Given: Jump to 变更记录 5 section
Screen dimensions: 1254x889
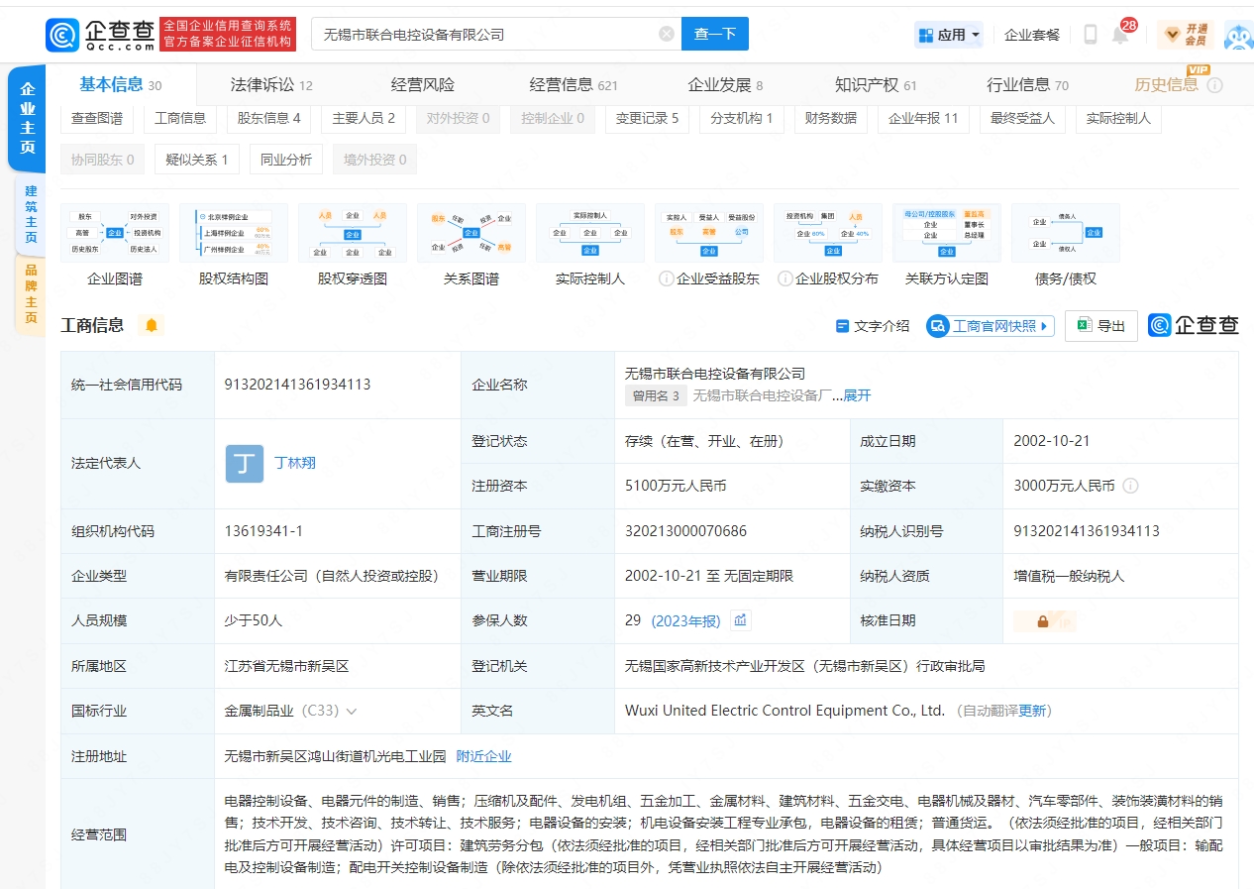Looking at the screenshot, I should pos(647,118).
